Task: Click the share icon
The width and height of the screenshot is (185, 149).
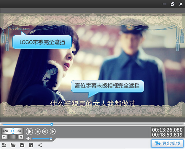Action: coord(40,145)
